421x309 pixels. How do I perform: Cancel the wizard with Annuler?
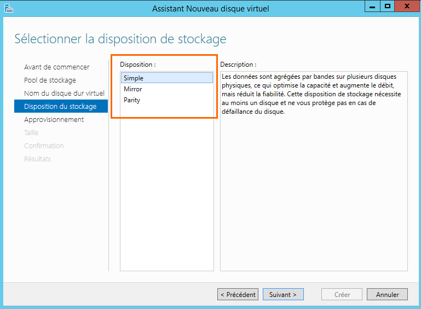pos(387,295)
